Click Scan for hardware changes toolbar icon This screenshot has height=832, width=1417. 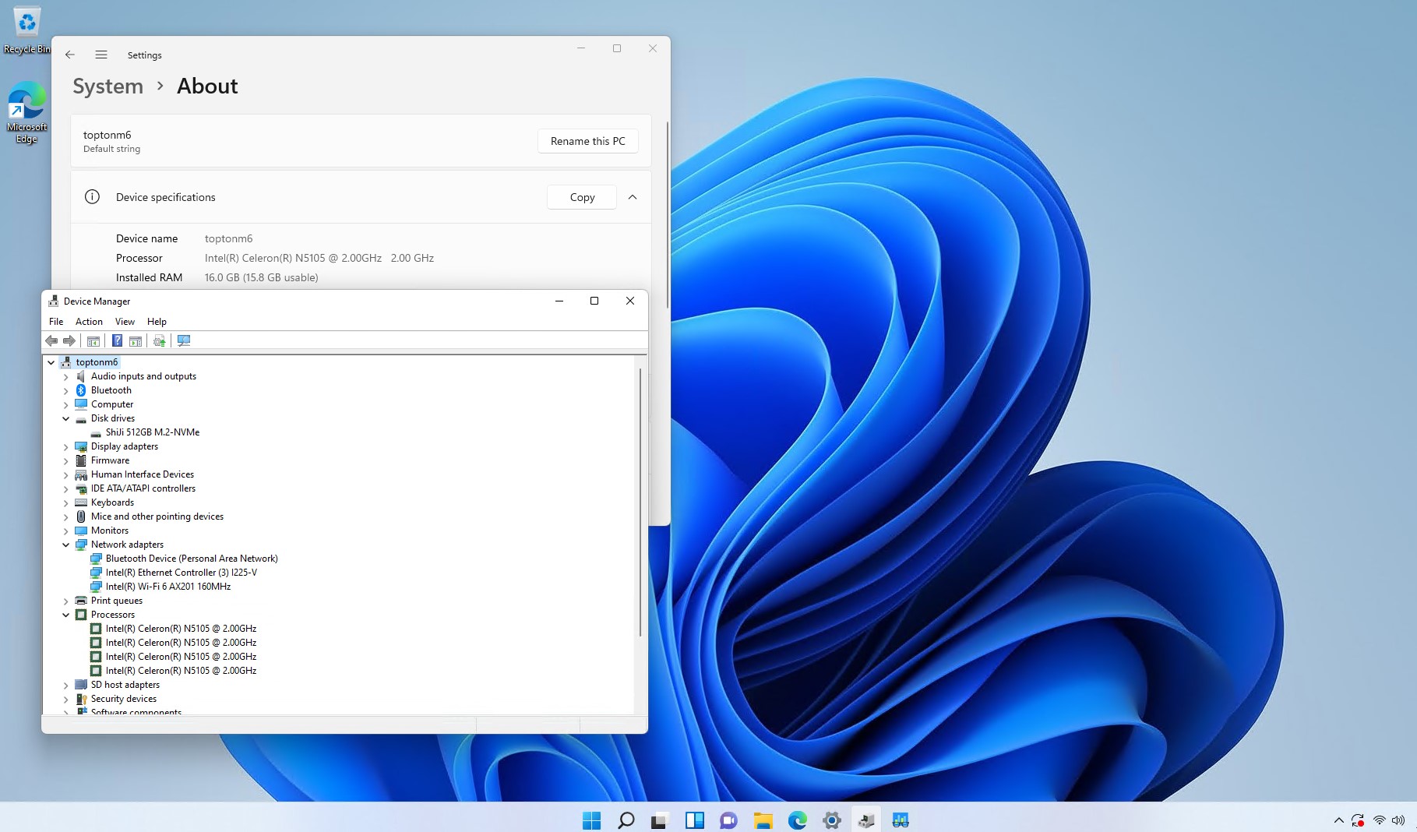point(184,340)
